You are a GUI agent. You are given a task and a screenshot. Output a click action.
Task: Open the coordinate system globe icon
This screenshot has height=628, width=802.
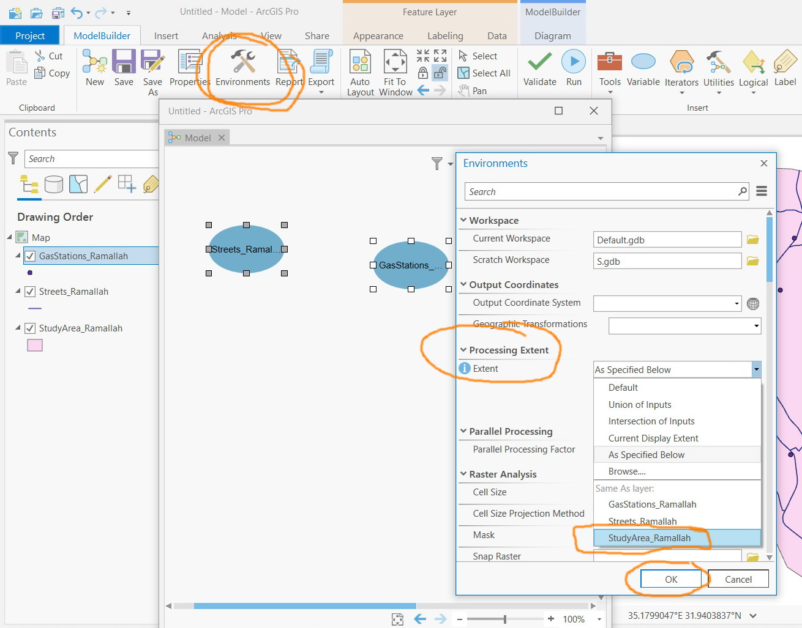pos(753,303)
